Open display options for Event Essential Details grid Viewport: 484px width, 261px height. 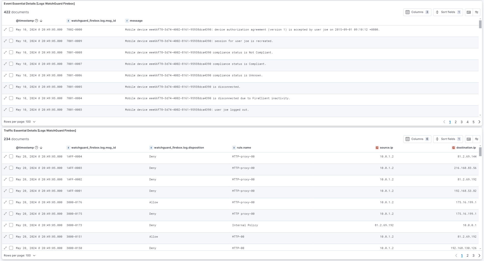point(476,12)
